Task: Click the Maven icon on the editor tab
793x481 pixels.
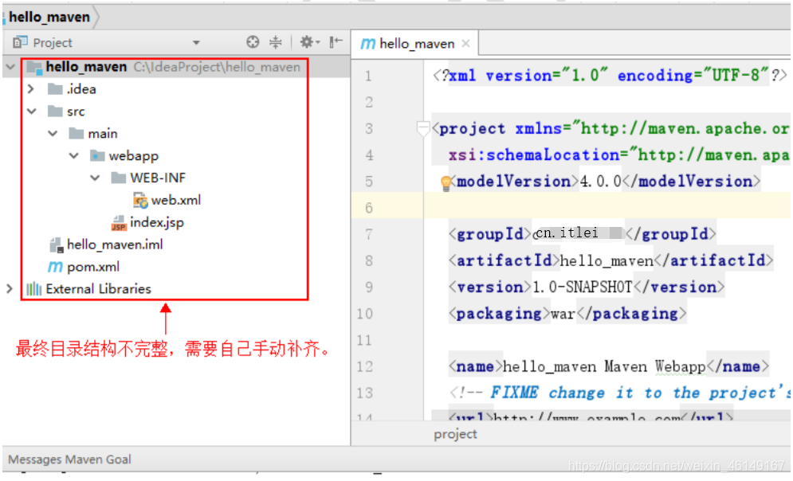Action: click(367, 44)
